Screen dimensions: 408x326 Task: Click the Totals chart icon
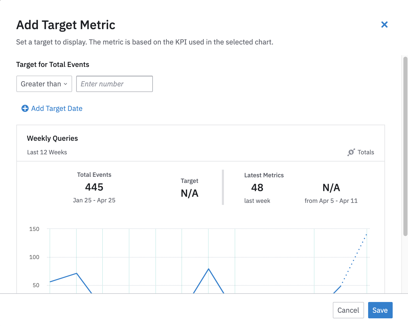(351, 152)
